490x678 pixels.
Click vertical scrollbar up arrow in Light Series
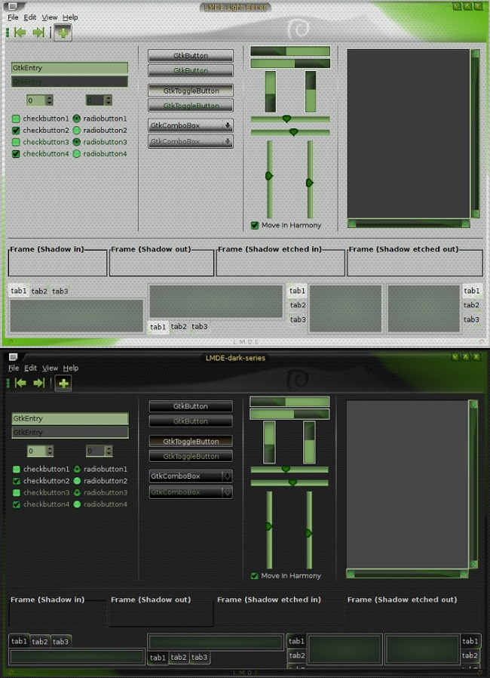point(476,54)
